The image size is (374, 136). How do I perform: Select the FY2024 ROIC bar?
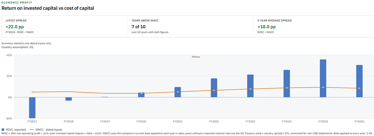coord(287,84)
